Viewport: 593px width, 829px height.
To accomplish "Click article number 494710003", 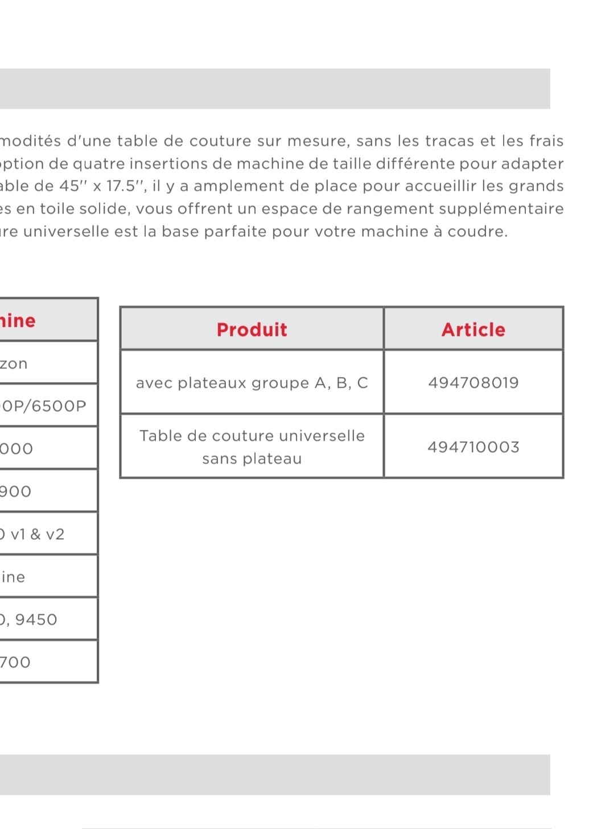I will pyautogui.click(x=473, y=447).
